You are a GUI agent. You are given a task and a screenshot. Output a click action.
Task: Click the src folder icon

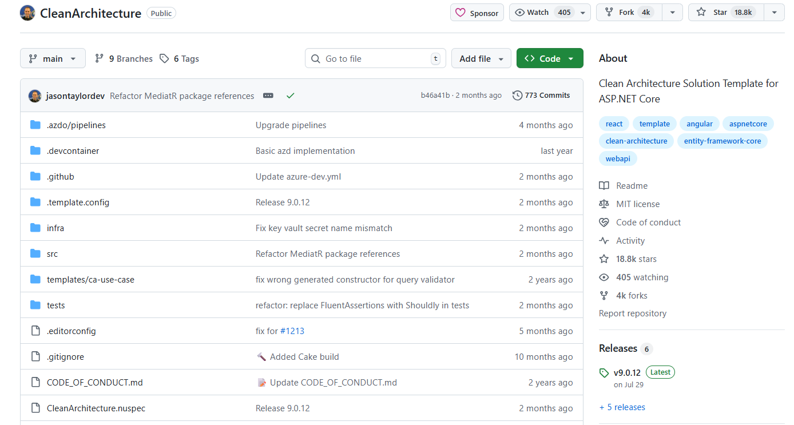(35, 253)
